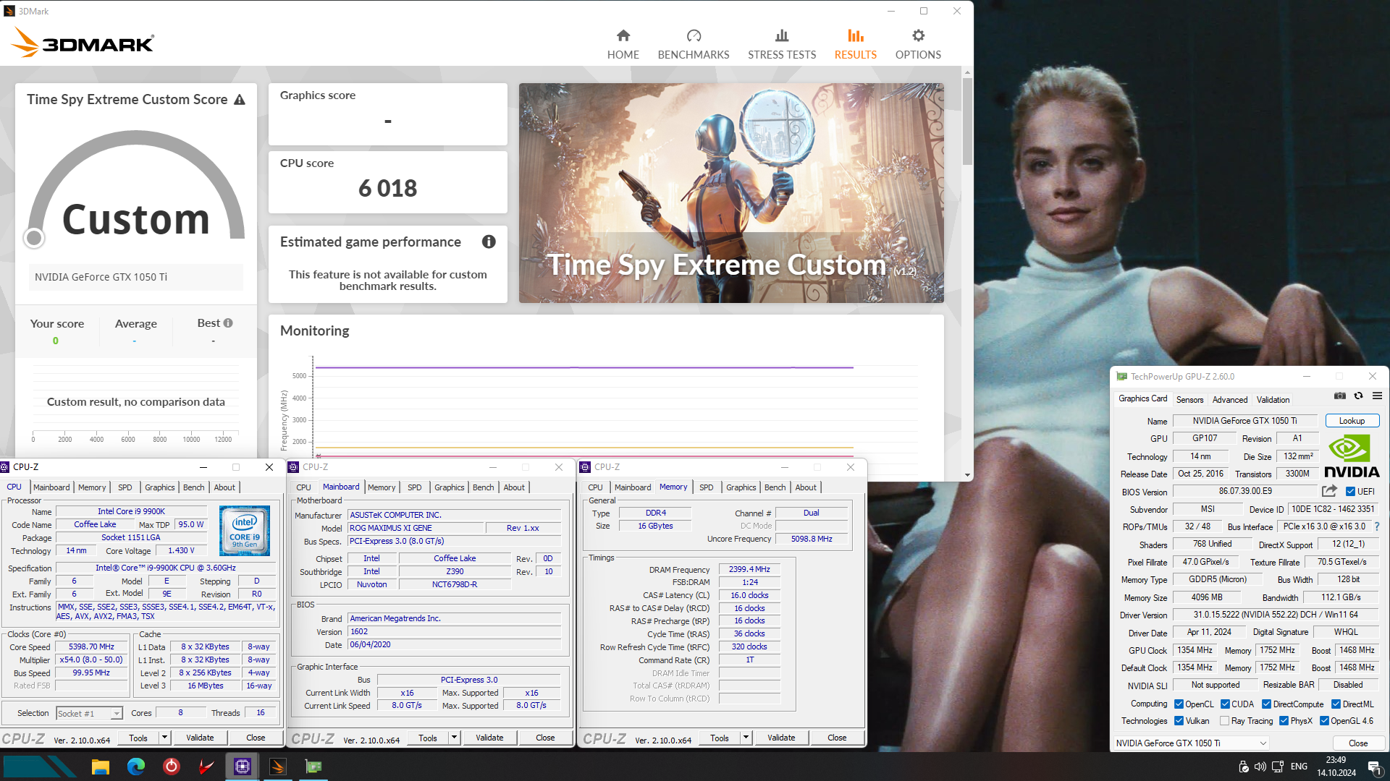This screenshot has width=1390, height=781.
Task: Click the 3DMark vertical scrollbar thumb
Action: pyautogui.click(x=967, y=120)
